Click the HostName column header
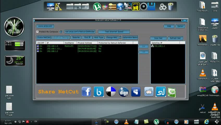 [70, 43]
